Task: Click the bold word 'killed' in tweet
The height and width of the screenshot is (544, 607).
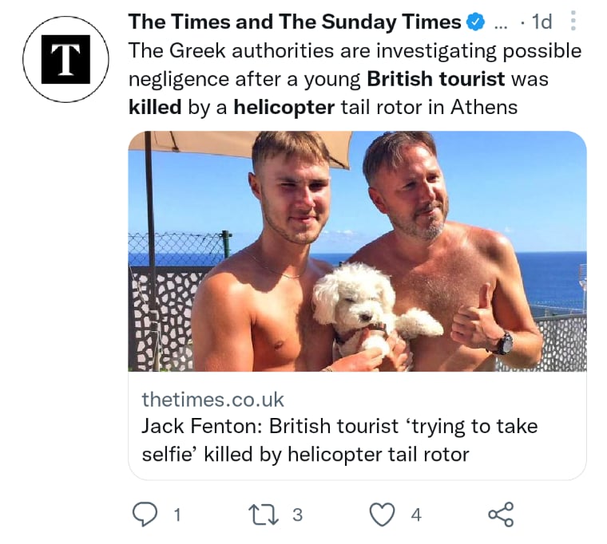Action: click(x=155, y=107)
